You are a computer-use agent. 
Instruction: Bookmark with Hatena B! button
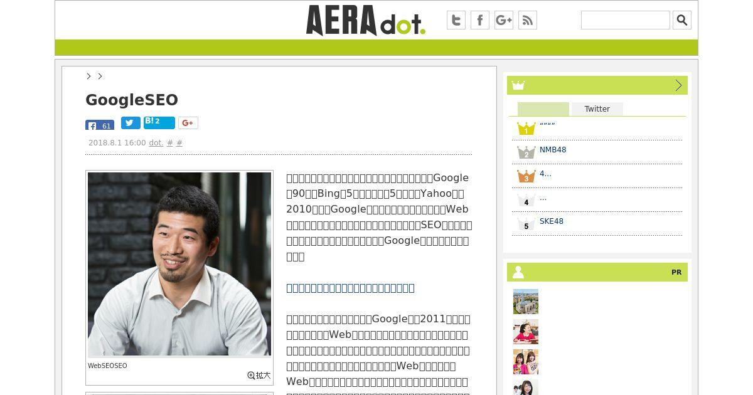point(159,122)
